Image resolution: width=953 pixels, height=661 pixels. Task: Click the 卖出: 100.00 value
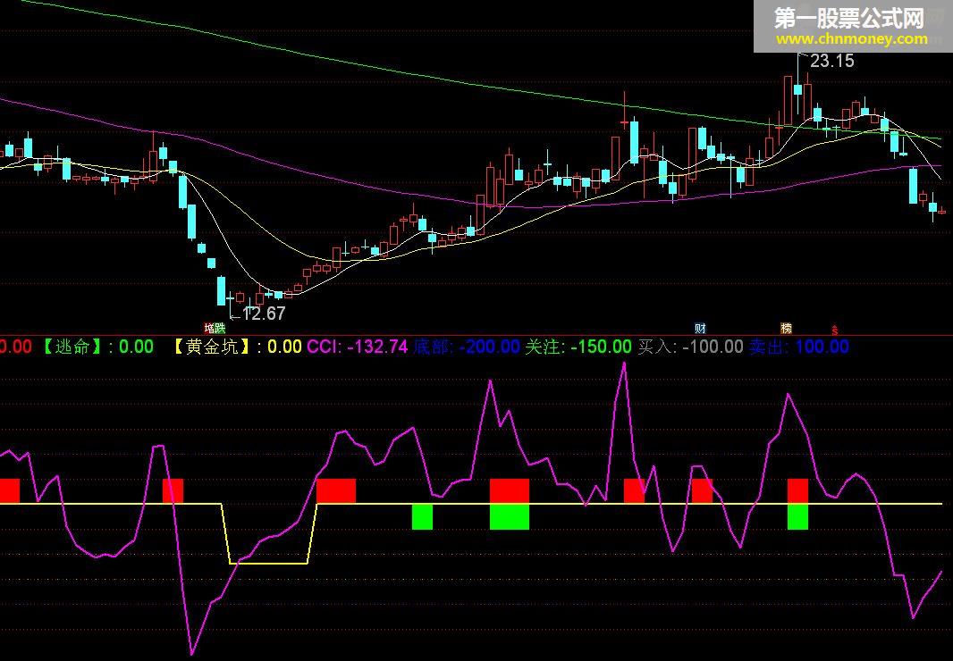[x=798, y=347]
